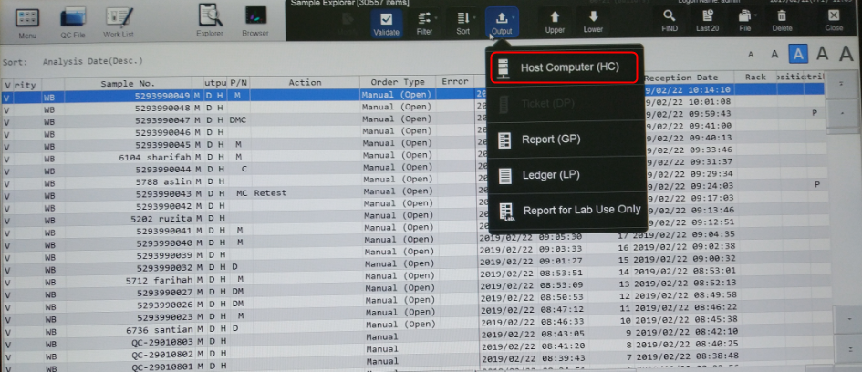This screenshot has height=372, width=862.
Task: Expand the Sort dropdown
Action: 463,22
